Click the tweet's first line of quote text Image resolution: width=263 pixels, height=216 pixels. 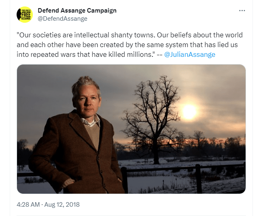[x=130, y=35]
